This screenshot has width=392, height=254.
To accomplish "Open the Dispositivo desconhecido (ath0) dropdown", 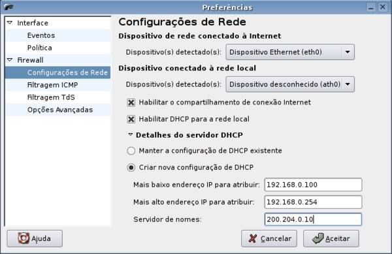I will (x=290, y=84).
